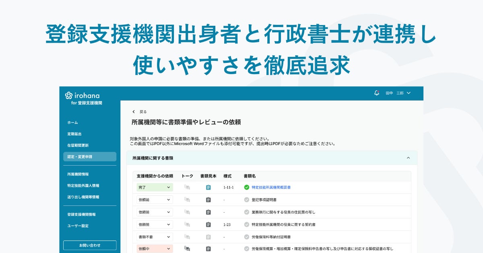
Task: Click the 1-23 form number
Action: point(227,224)
